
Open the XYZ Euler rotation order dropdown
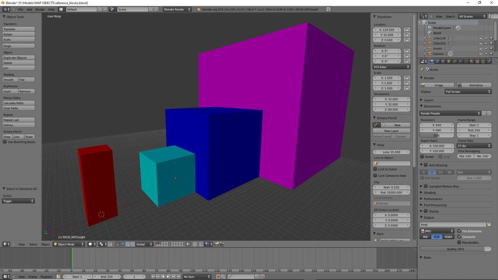tap(391, 66)
